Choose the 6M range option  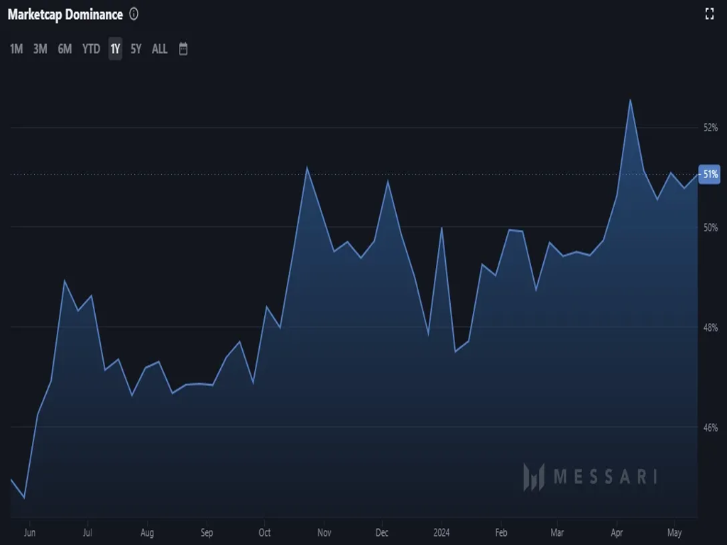point(65,49)
